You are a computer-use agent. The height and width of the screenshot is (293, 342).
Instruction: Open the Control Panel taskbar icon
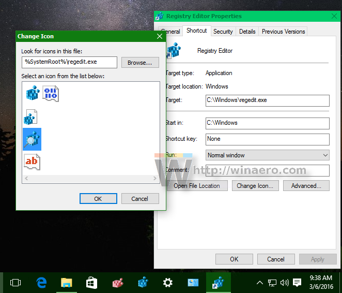(x=193, y=283)
